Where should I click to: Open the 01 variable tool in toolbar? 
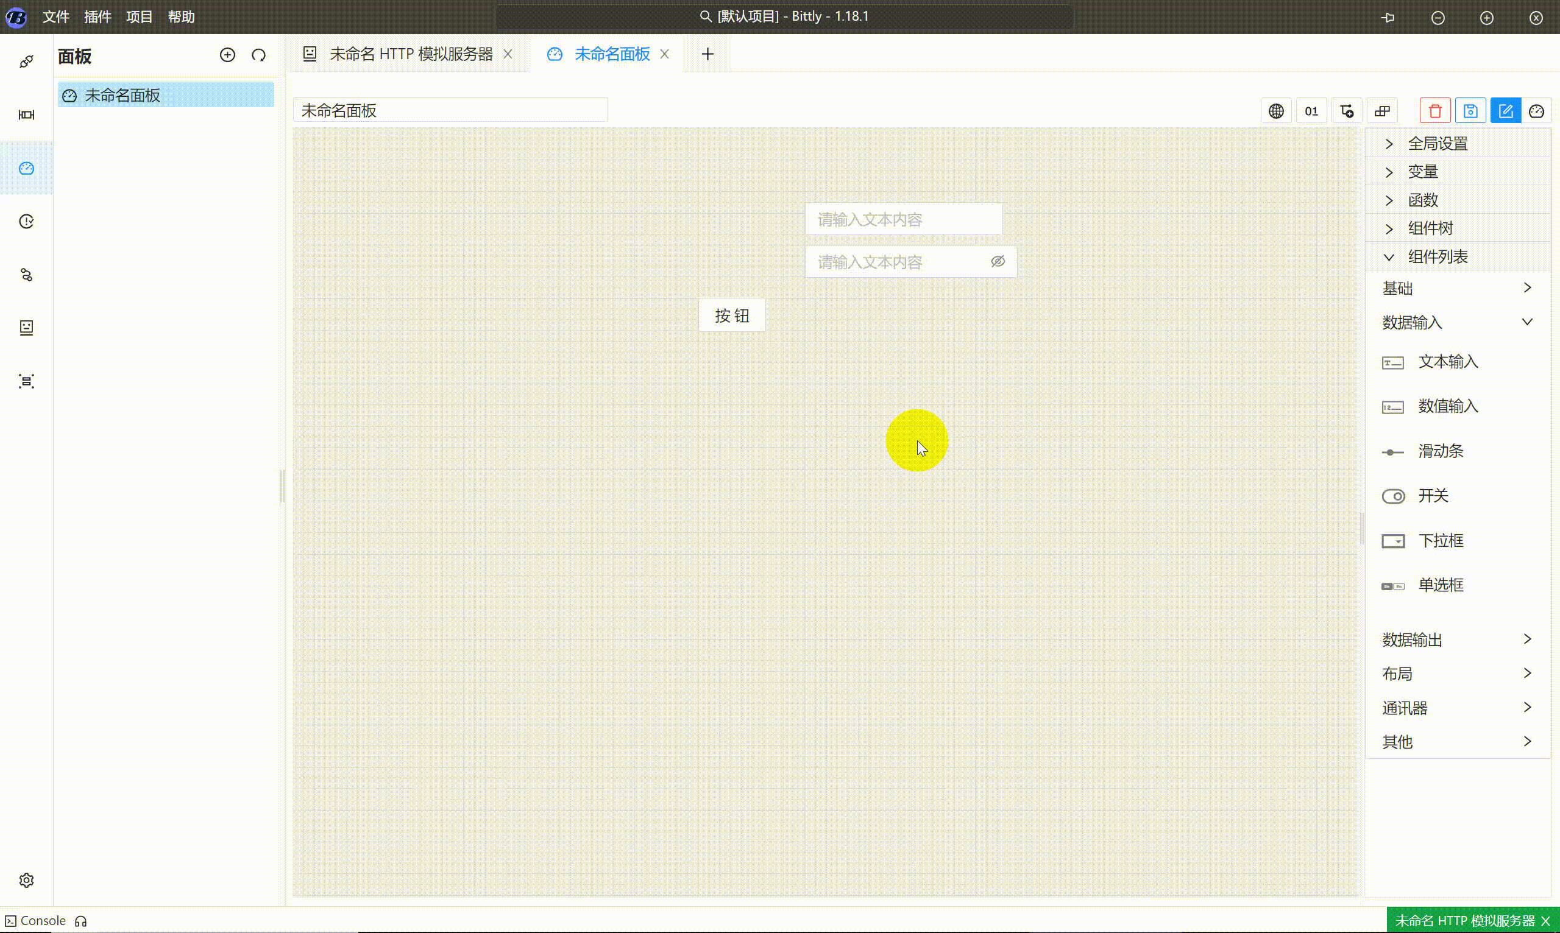(x=1312, y=111)
